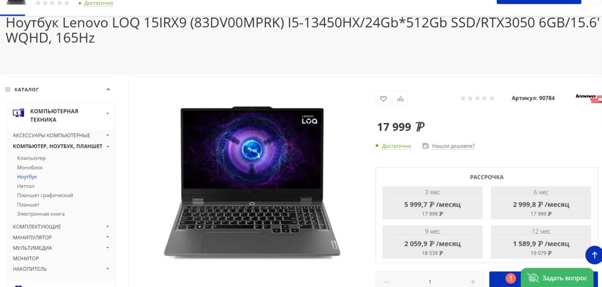Open the Нашли дешевле? link
The width and height of the screenshot is (602, 287).
pyautogui.click(x=453, y=146)
